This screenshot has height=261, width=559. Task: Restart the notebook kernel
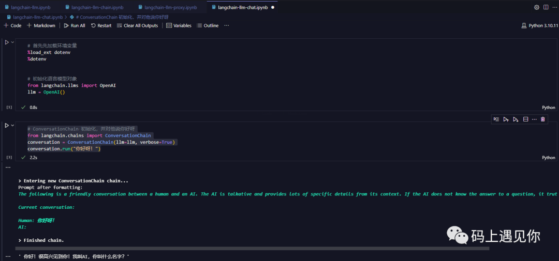(101, 26)
